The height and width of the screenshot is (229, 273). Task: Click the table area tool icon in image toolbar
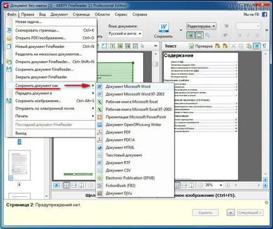point(135,46)
